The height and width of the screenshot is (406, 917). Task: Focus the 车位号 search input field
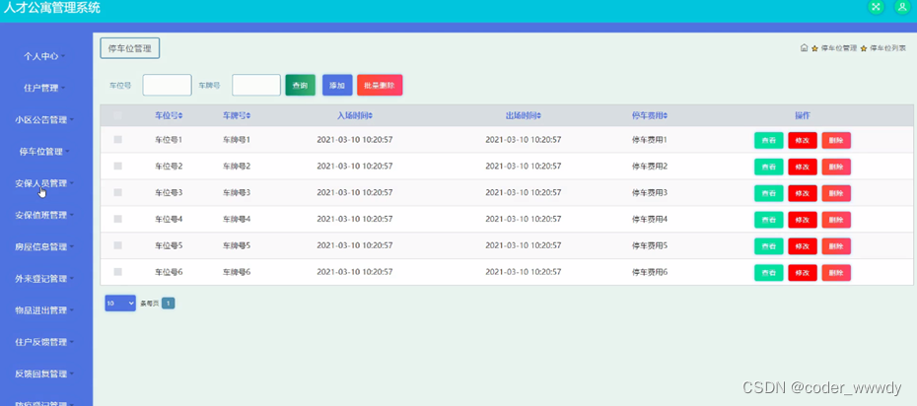click(x=168, y=86)
